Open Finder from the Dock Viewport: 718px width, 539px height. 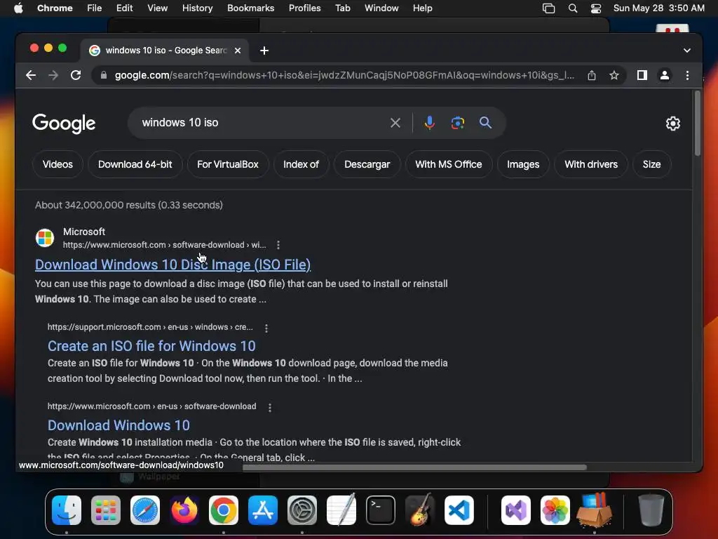(x=67, y=510)
